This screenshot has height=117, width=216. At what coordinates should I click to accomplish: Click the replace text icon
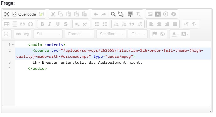(x=121, y=14)
